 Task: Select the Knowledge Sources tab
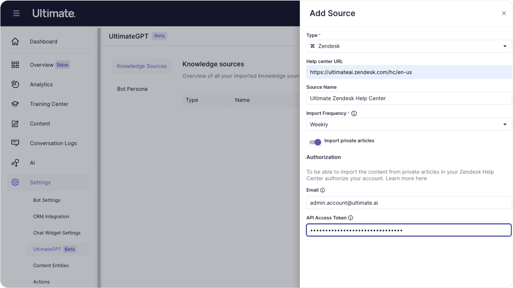pos(142,66)
